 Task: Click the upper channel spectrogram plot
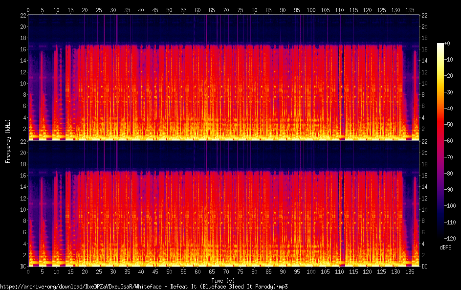click(x=223, y=78)
